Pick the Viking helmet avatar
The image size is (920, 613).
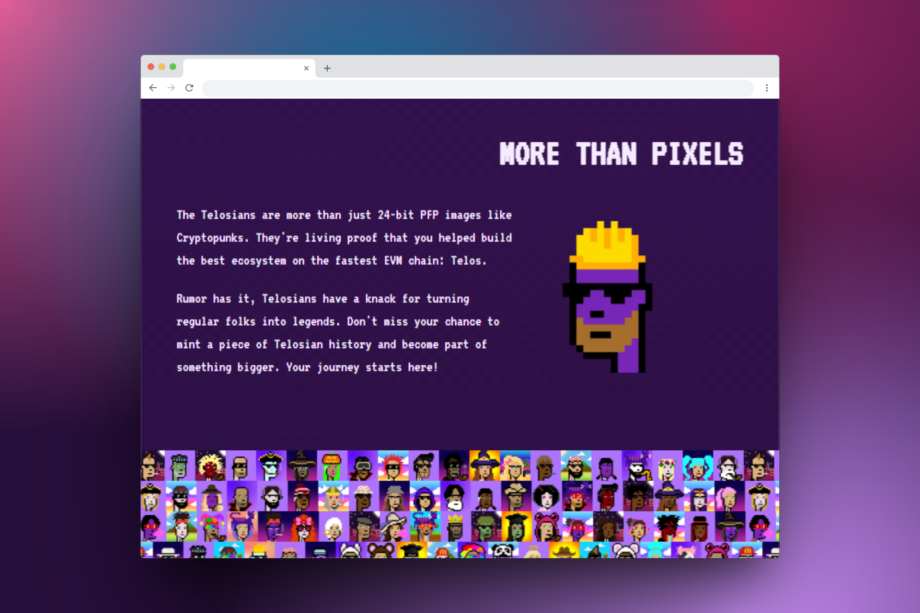coord(333,497)
